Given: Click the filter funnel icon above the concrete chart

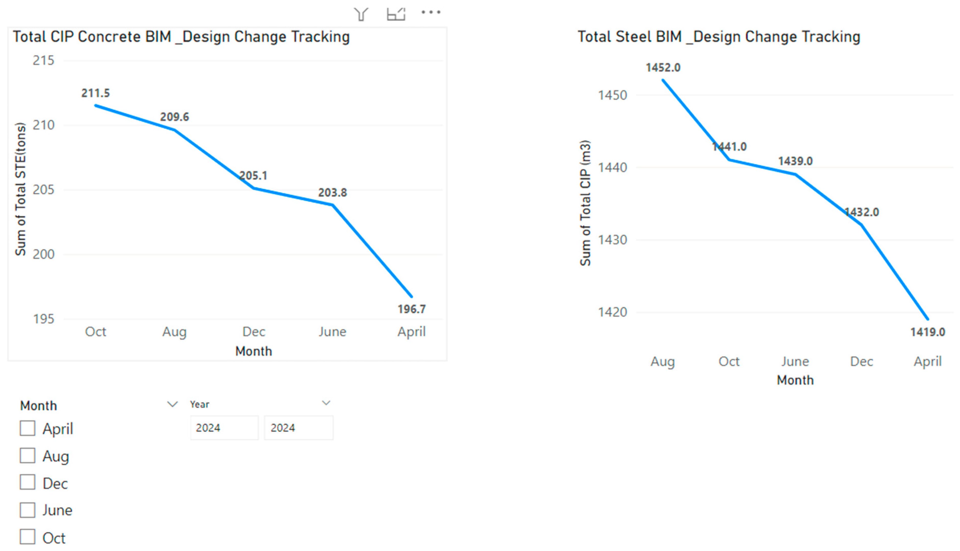Looking at the screenshot, I should click(361, 14).
